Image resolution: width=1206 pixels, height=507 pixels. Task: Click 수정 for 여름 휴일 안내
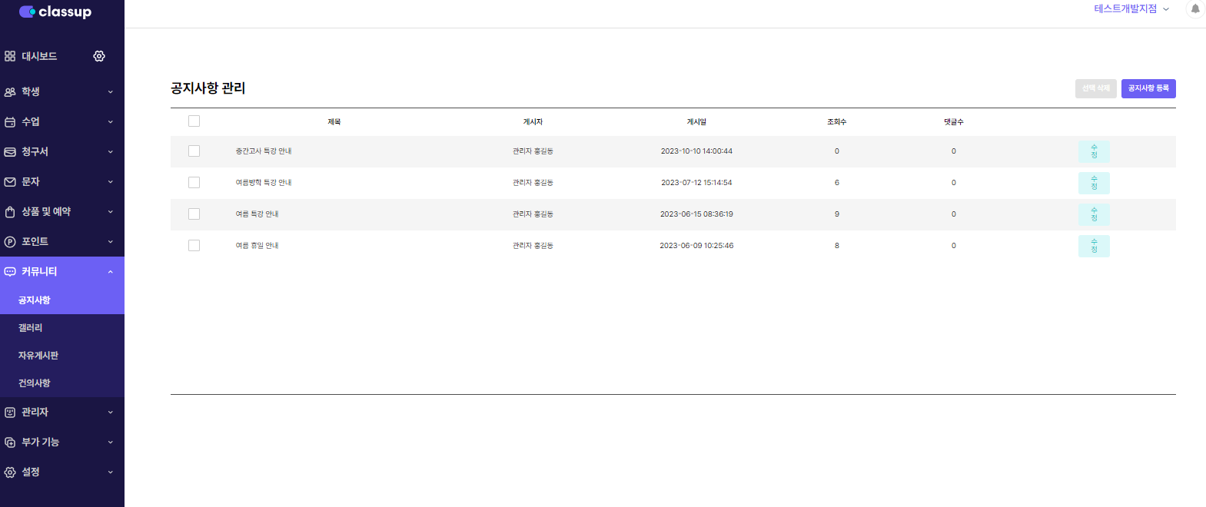coord(1094,246)
